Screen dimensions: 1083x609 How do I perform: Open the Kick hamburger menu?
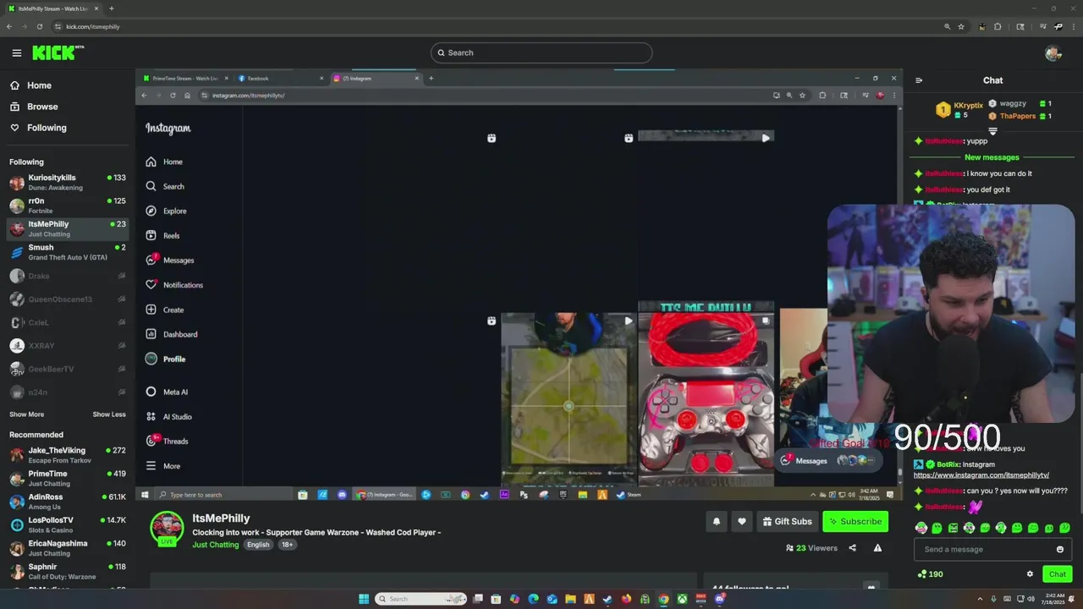(16, 52)
